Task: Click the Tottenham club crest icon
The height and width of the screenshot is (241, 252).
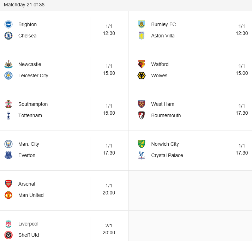Action: click(x=8, y=115)
